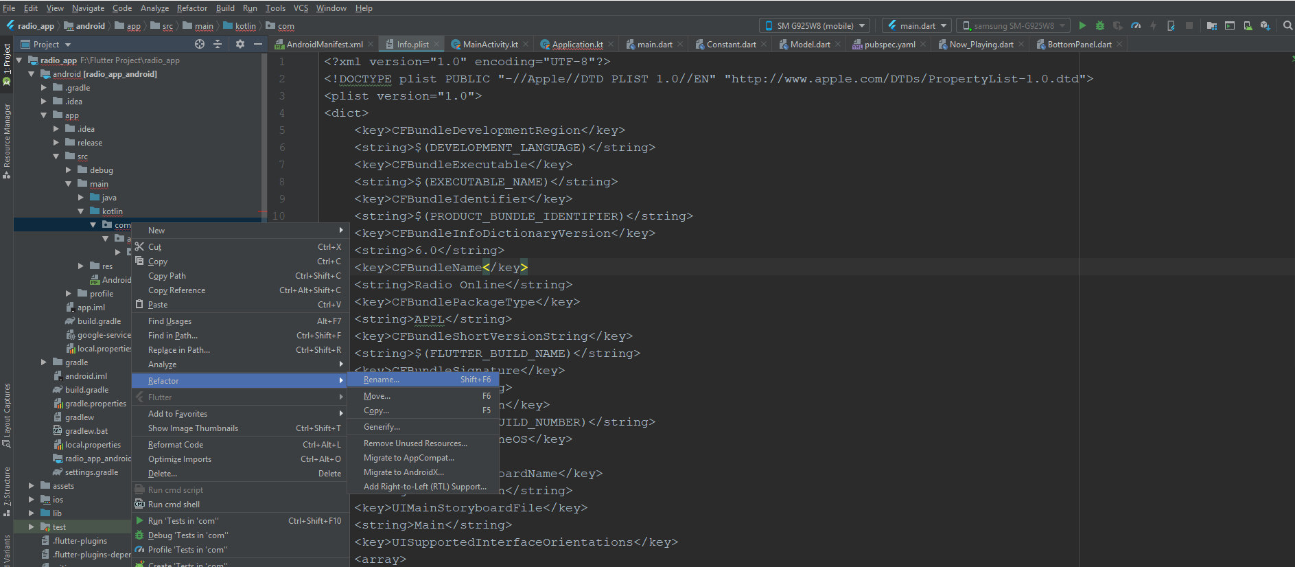Click the Locate/Select Opened File target icon
Viewport: 1295px width, 567px height.
click(200, 44)
